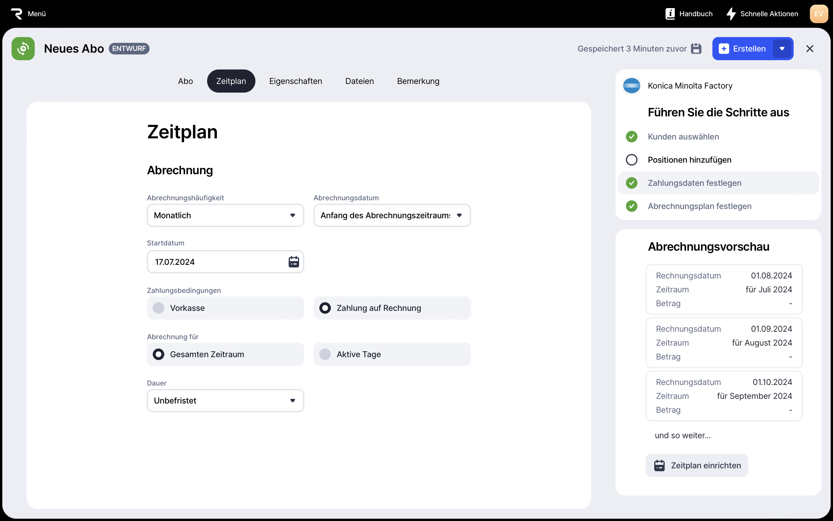Switch to the Bemerkung tab

coord(418,81)
